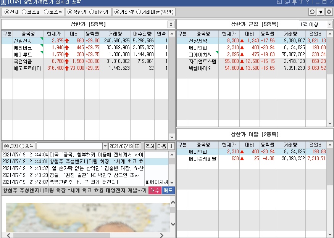Viewport: 334px width, 238px height.
Task: Open the 15% 이상 dropdown
Action: 329,24
